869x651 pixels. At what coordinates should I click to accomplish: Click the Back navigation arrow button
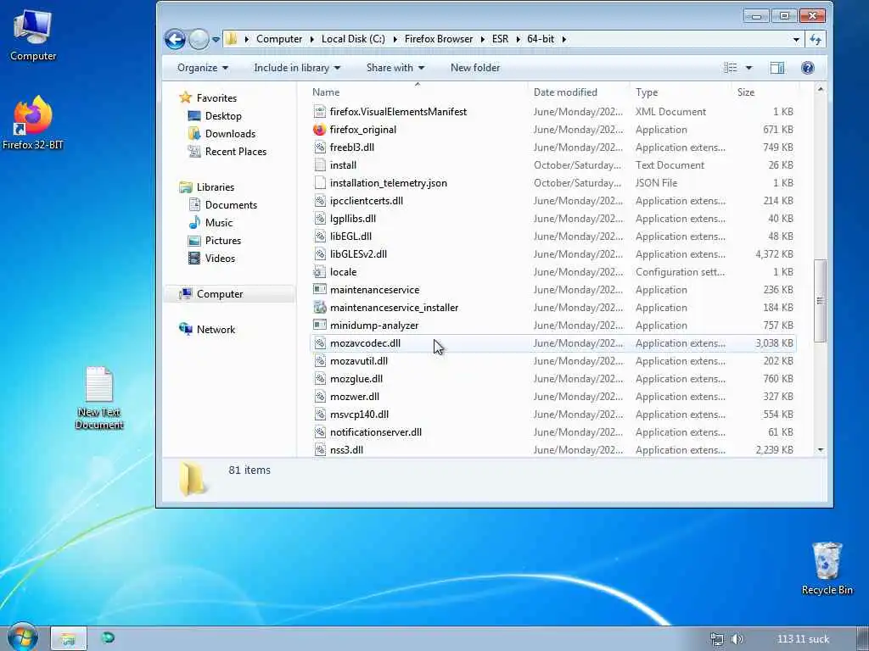coord(175,39)
